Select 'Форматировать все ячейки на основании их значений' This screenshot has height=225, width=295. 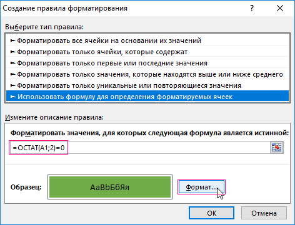147,41
